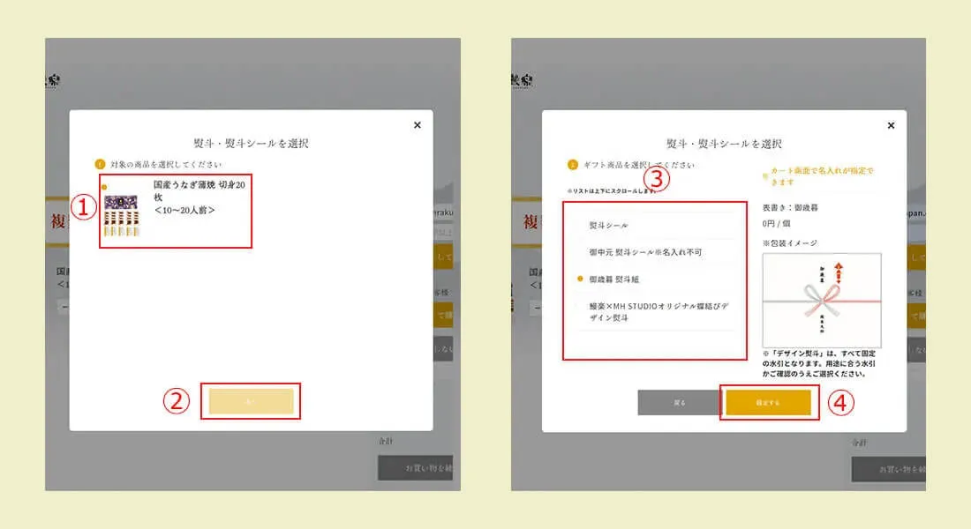Close the right 熨斗 selection dialog
This screenshot has height=529, width=971.
click(x=891, y=125)
